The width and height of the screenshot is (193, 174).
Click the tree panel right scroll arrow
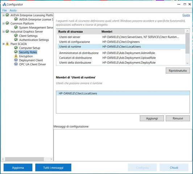pos(51,159)
